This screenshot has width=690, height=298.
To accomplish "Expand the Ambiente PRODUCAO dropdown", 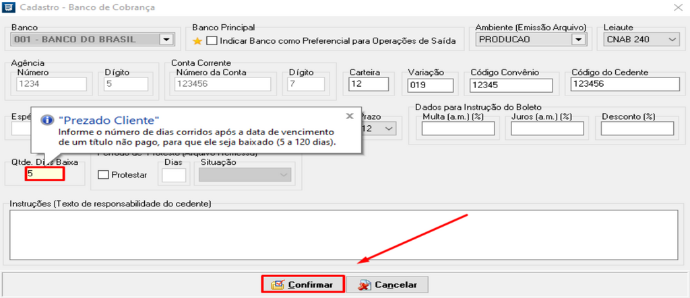I will point(577,40).
